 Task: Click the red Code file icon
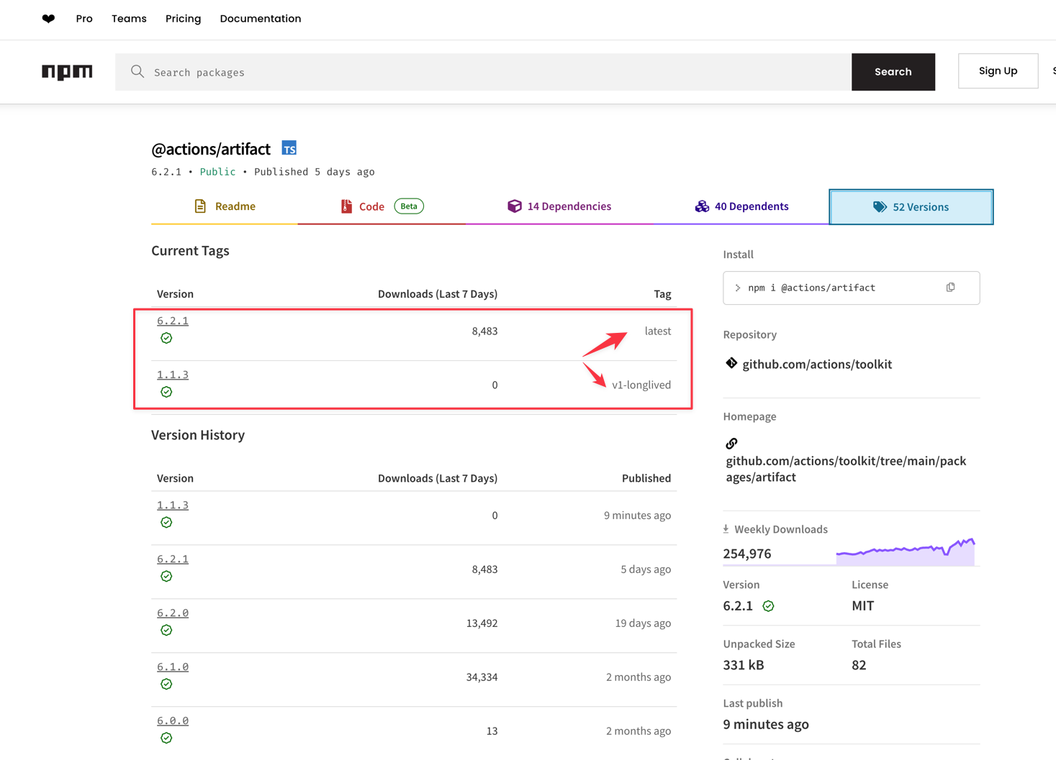point(346,206)
